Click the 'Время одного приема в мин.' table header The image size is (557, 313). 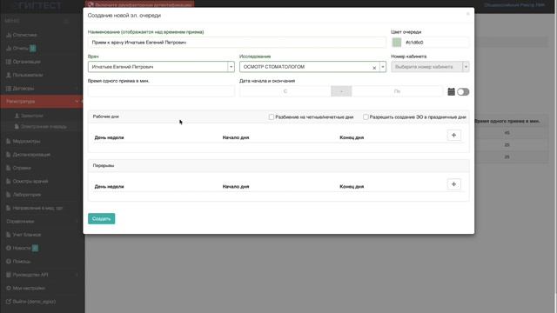507,121
